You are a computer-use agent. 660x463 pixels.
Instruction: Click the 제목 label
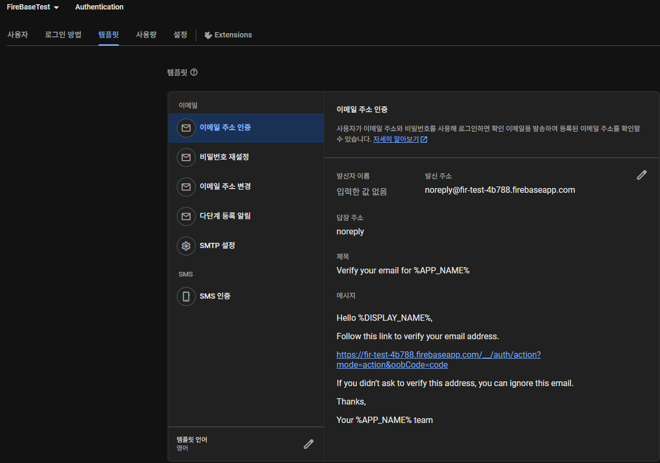(343, 257)
